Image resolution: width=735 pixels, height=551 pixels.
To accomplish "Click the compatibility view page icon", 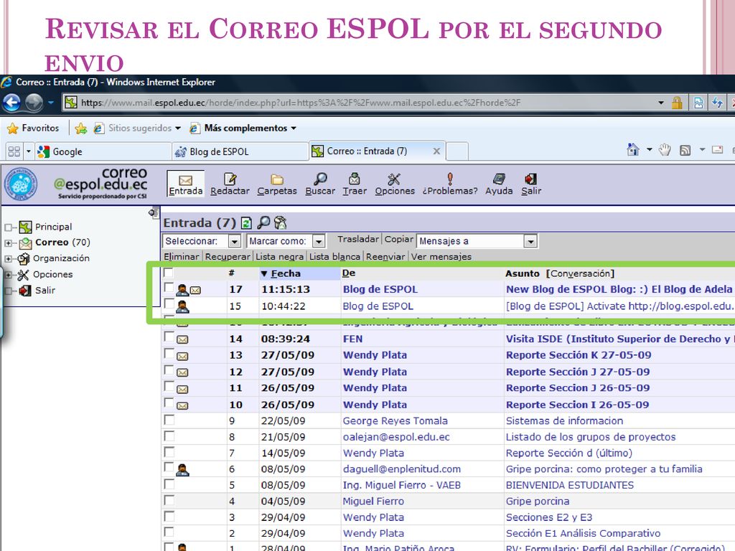I will [x=698, y=103].
